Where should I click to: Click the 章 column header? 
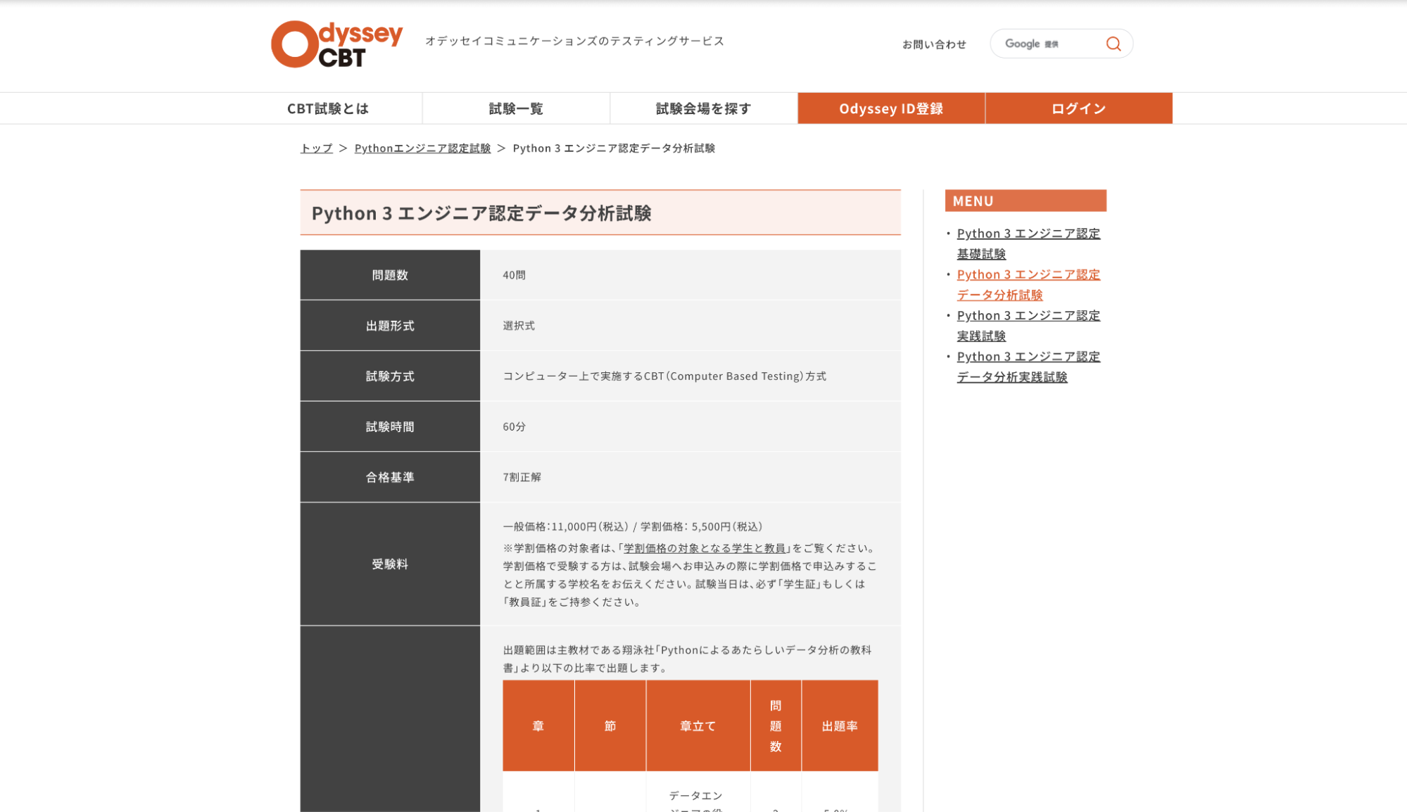[538, 725]
